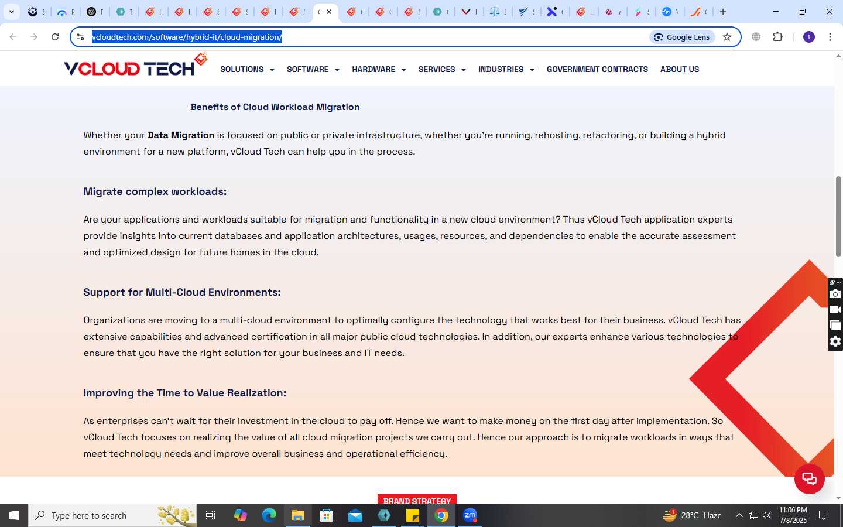
Task: Switch to Zoom in the taskbar
Action: [x=470, y=515]
